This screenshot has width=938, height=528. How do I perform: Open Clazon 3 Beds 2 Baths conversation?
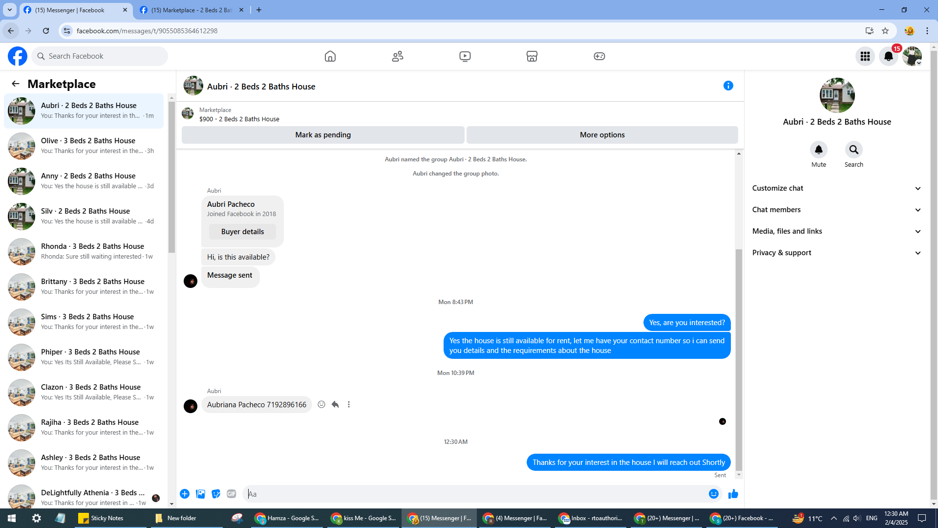(x=84, y=393)
